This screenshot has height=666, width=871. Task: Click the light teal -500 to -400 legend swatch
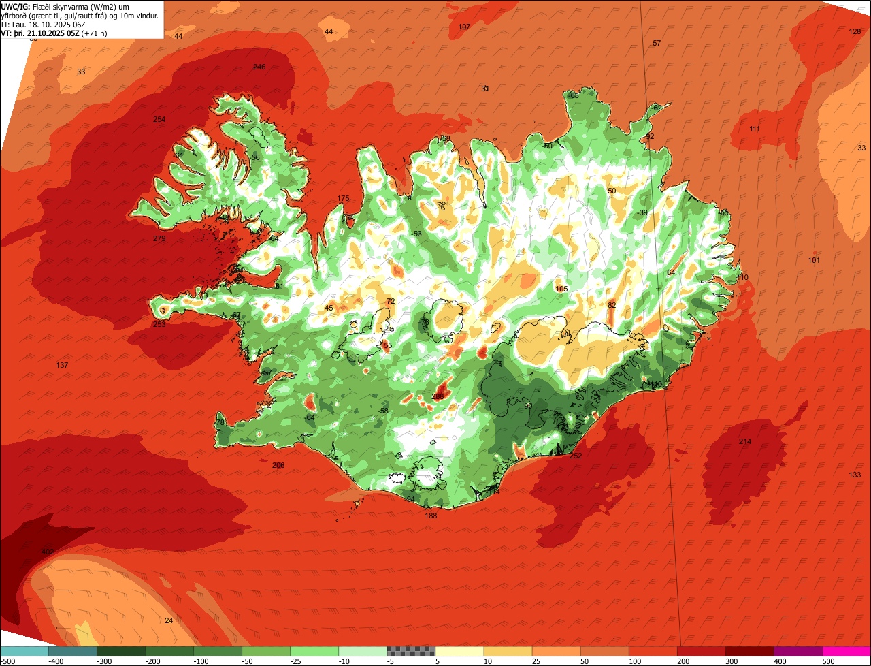tap(24, 651)
